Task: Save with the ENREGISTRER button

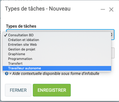Action: 52,90
